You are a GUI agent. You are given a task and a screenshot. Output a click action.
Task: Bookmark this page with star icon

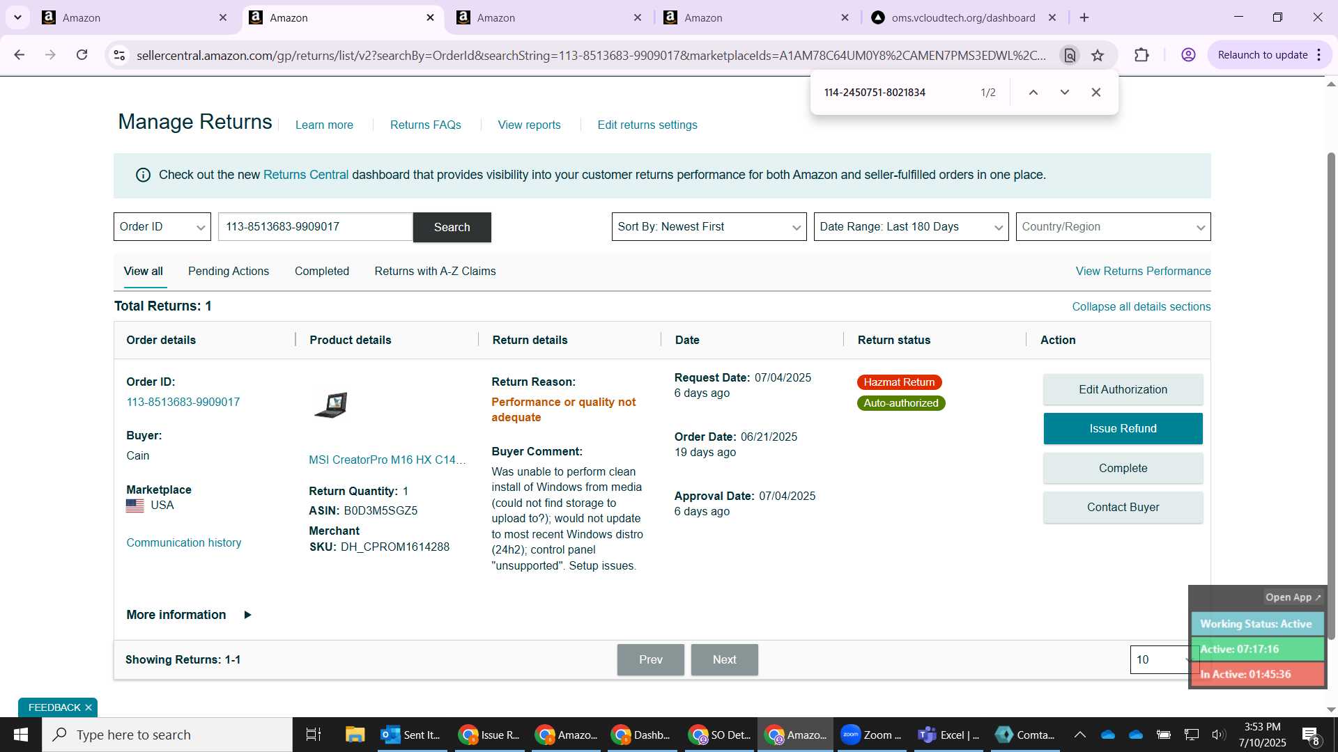pos(1098,55)
